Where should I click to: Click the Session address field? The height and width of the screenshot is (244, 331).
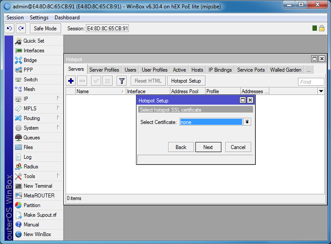[x=107, y=28]
